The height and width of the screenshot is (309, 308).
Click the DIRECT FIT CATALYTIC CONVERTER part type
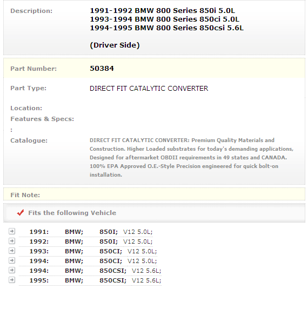pos(149,88)
